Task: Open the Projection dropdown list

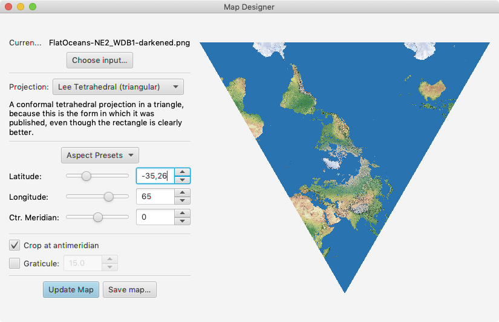Action: [118, 87]
